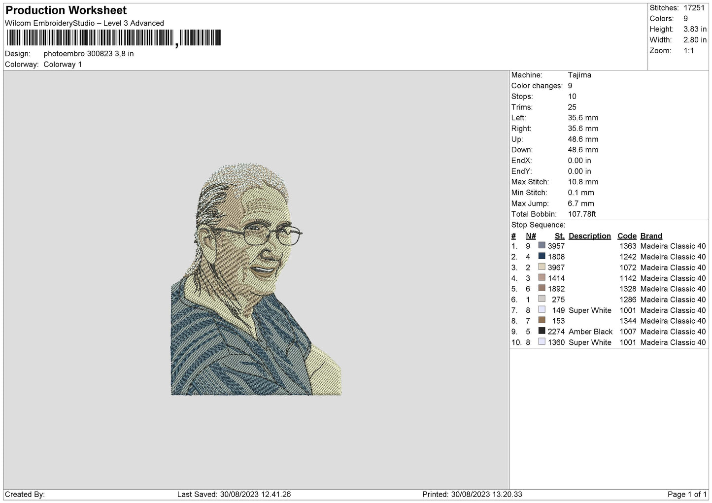Click the Super White swatch in stop 10
The height and width of the screenshot is (503, 712).
click(542, 342)
